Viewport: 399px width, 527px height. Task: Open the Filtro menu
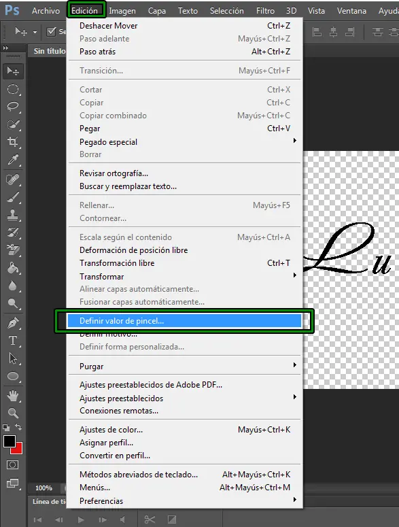click(x=265, y=11)
